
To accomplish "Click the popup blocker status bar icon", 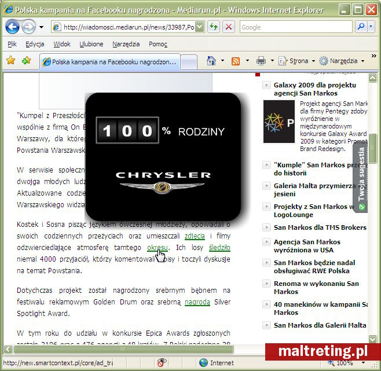I will 162,362.
